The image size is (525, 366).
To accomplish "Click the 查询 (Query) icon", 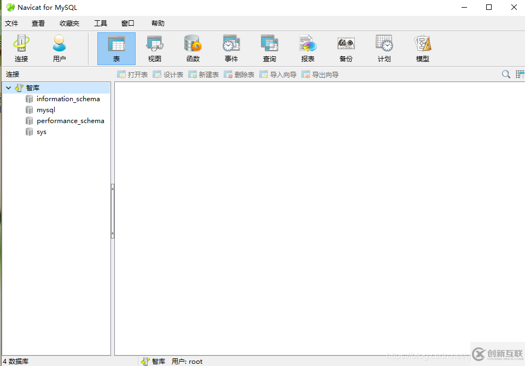I will click(269, 48).
